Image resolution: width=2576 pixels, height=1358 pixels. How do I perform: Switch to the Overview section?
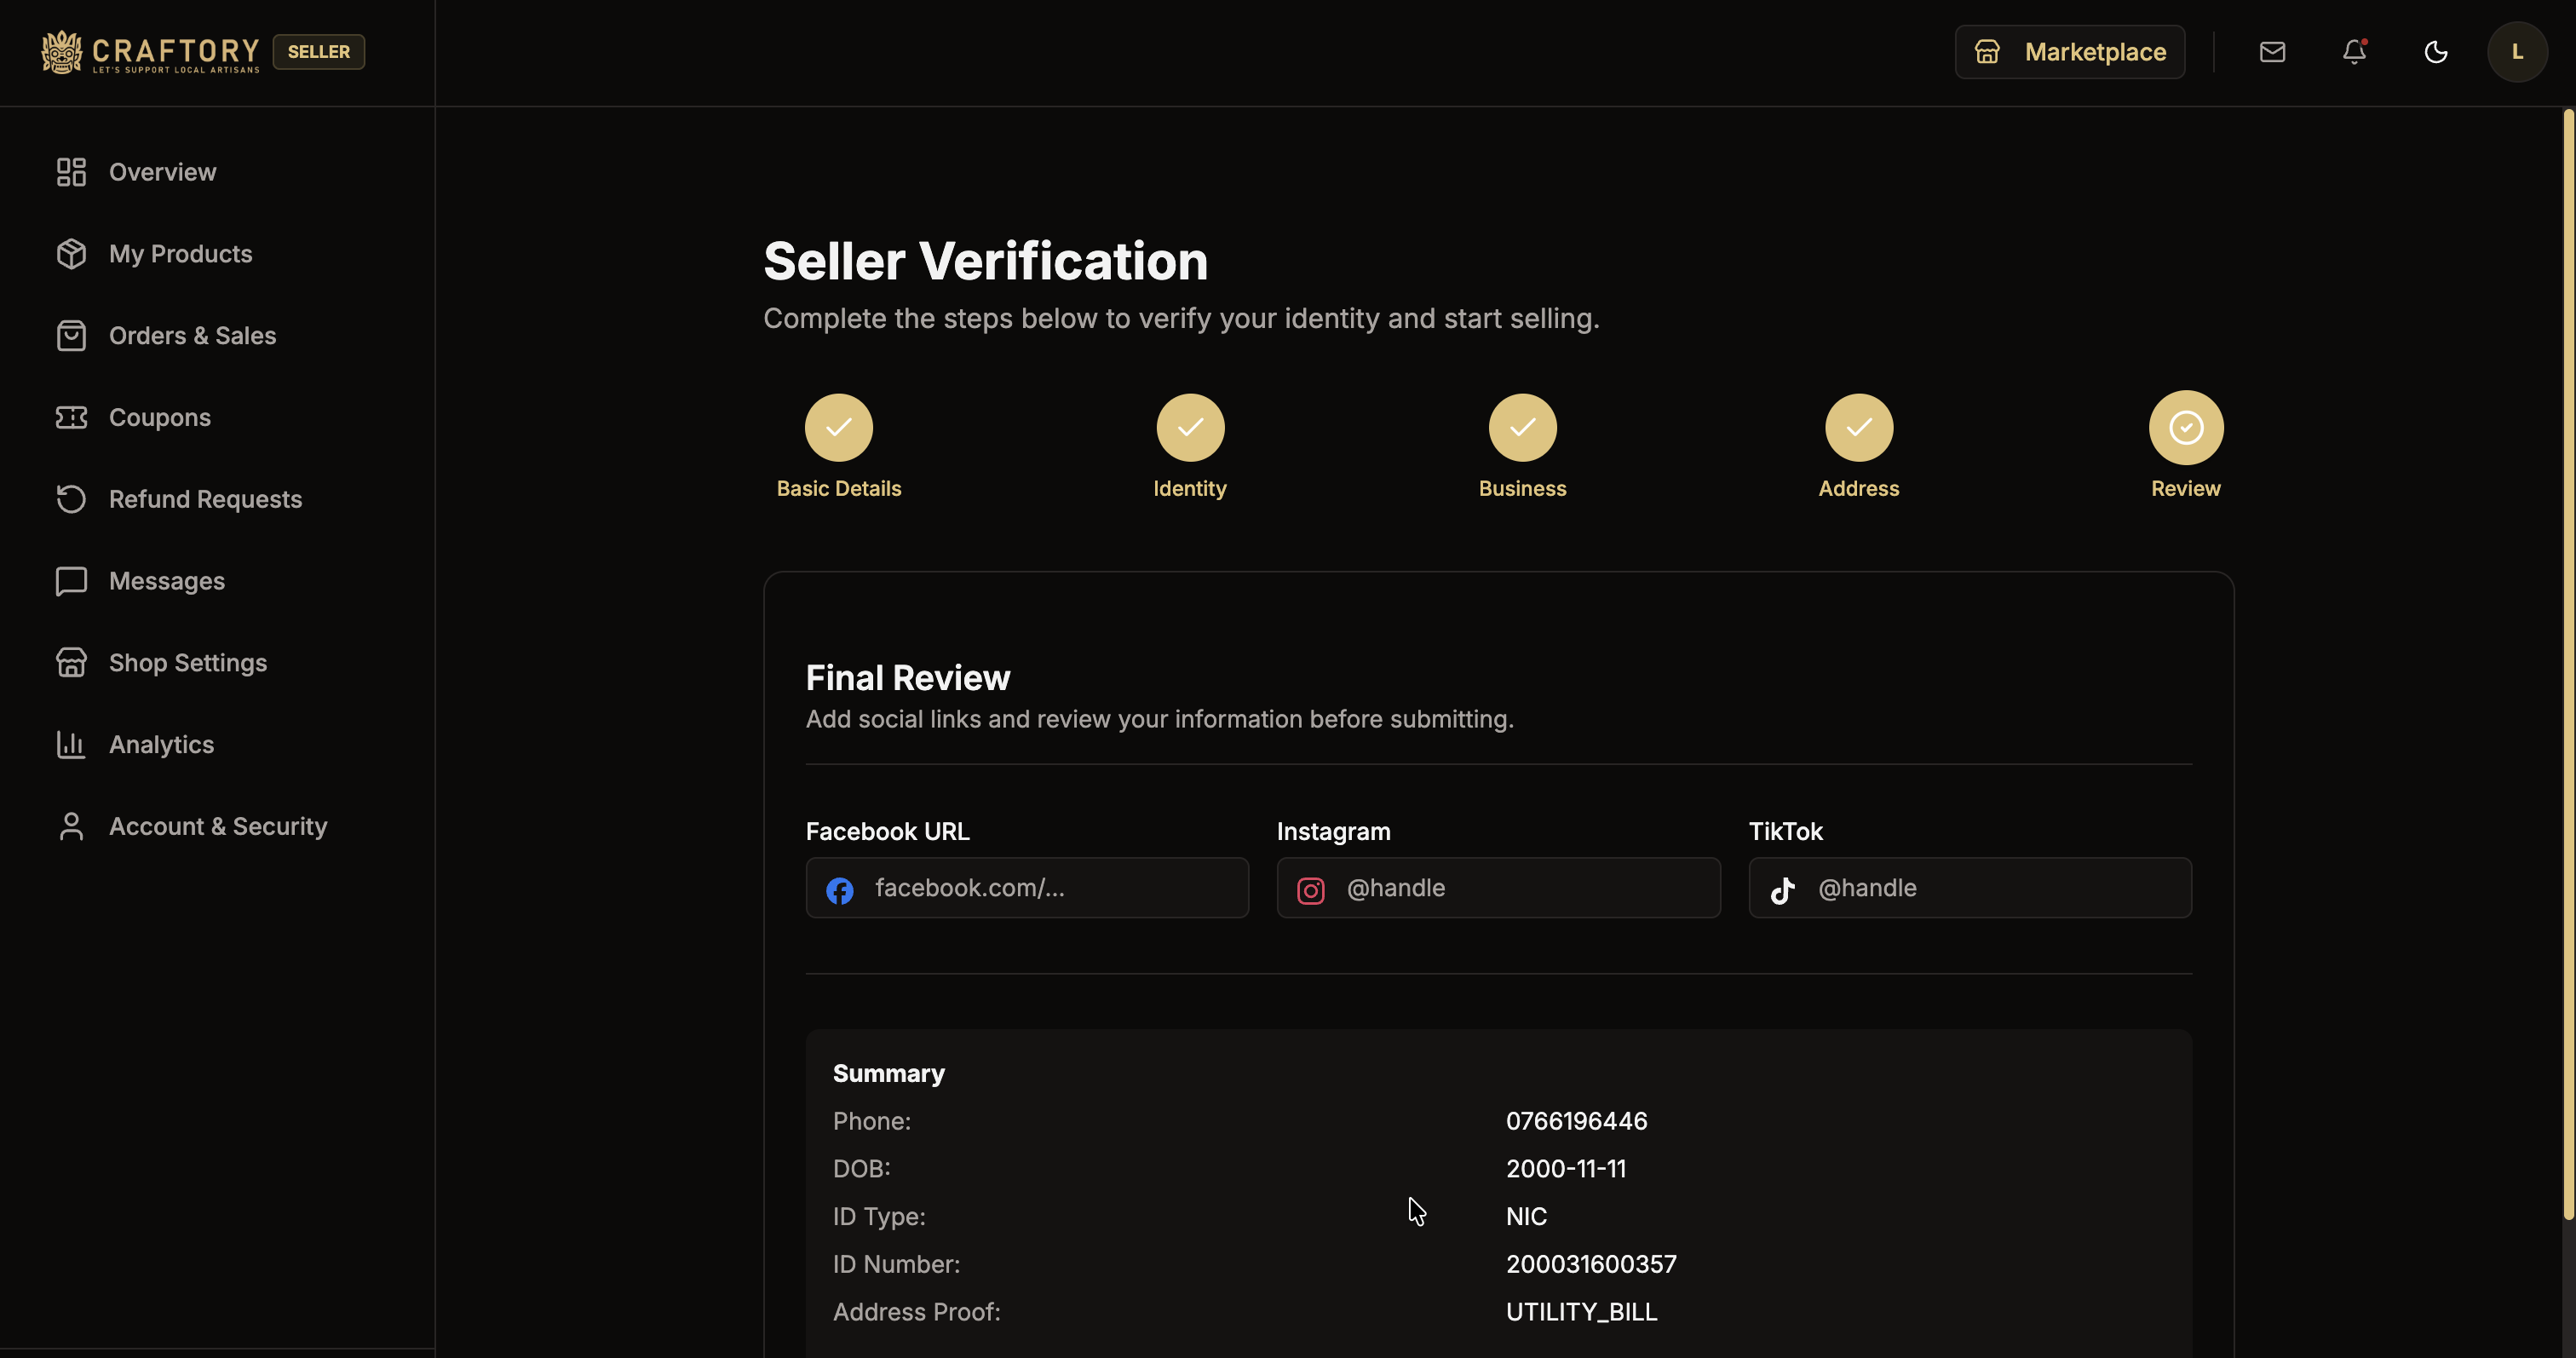pos(162,171)
